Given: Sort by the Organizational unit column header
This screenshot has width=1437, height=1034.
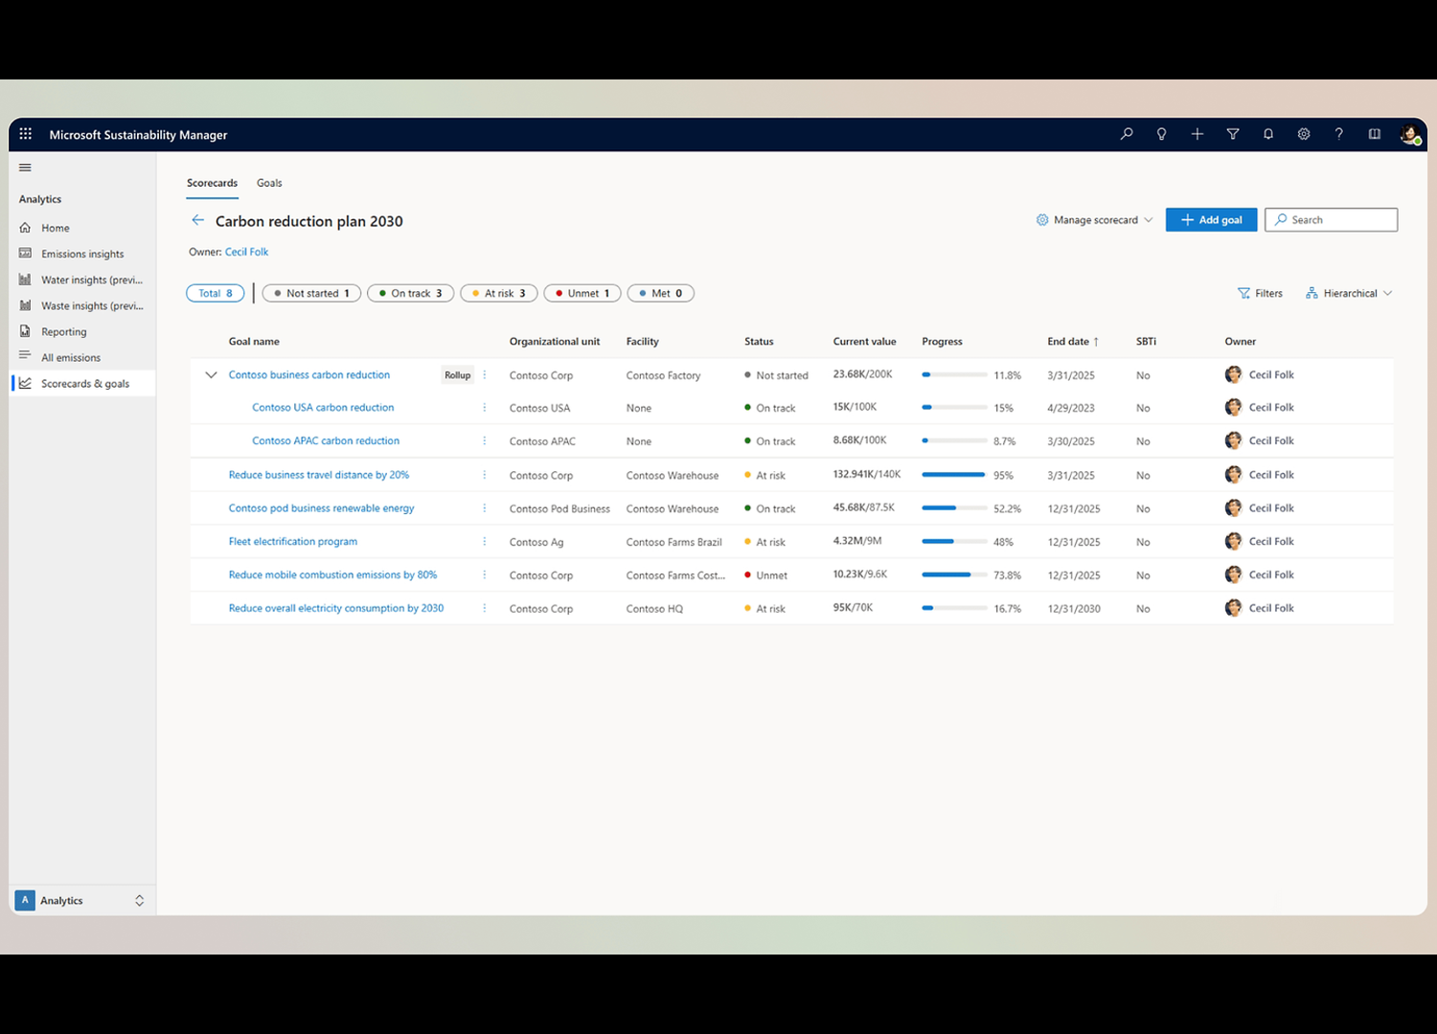Looking at the screenshot, I should pyautogui.click(x=555, y=341).
